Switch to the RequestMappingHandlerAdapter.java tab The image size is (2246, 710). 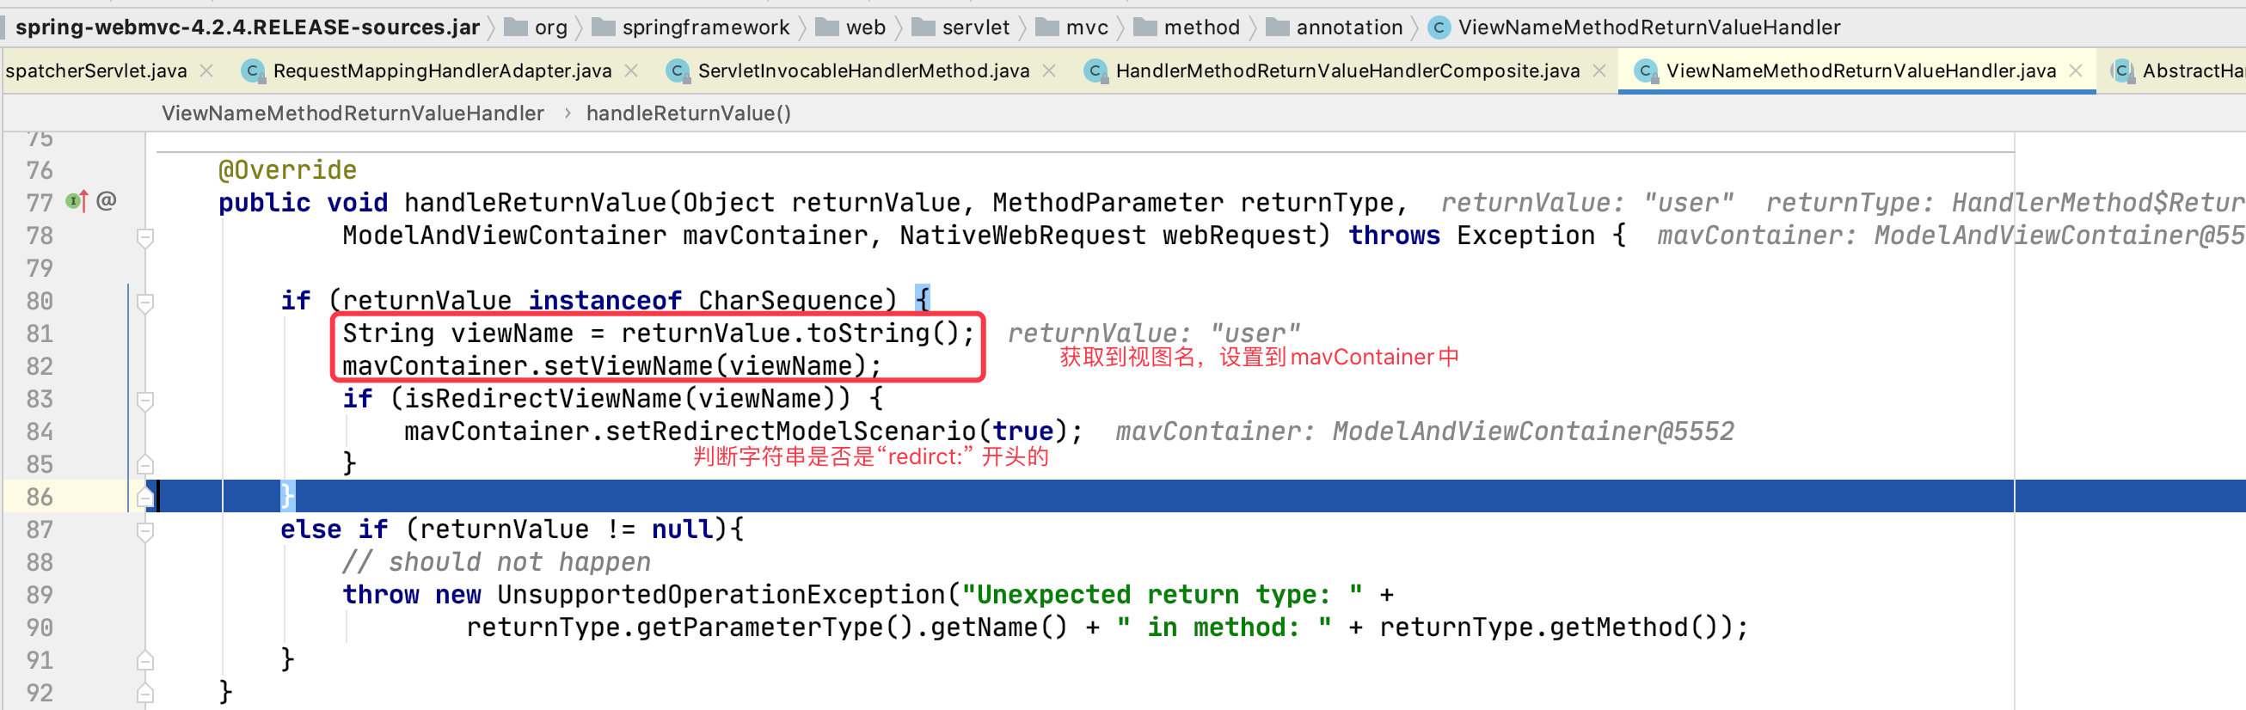click(x=442, y=70)
